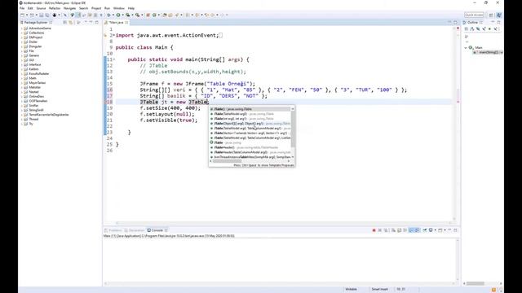Expand the folded imports on line 2
Screen dimensions: 522x293
pyautogui.click(x=114, y=35)
